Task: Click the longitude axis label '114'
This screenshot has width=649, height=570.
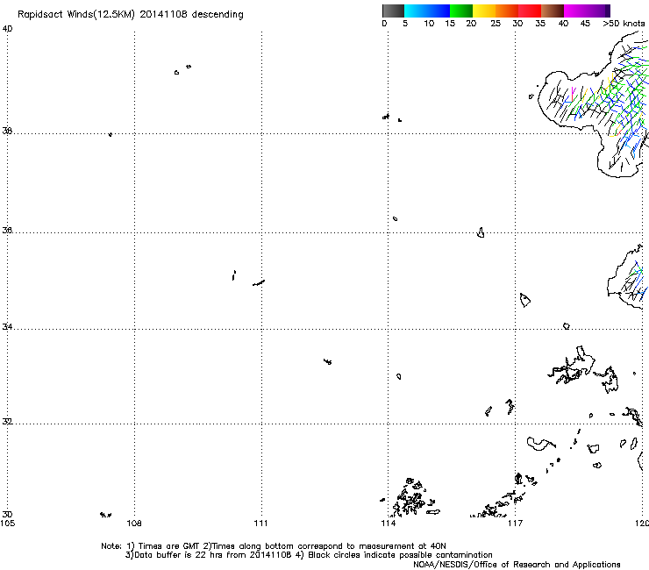Action: coord(389,524)
